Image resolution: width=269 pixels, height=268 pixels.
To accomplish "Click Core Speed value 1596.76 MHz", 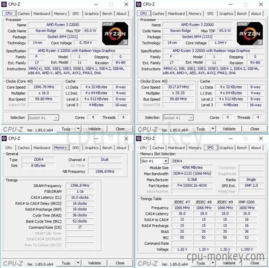I will click(x=44, y=87).
